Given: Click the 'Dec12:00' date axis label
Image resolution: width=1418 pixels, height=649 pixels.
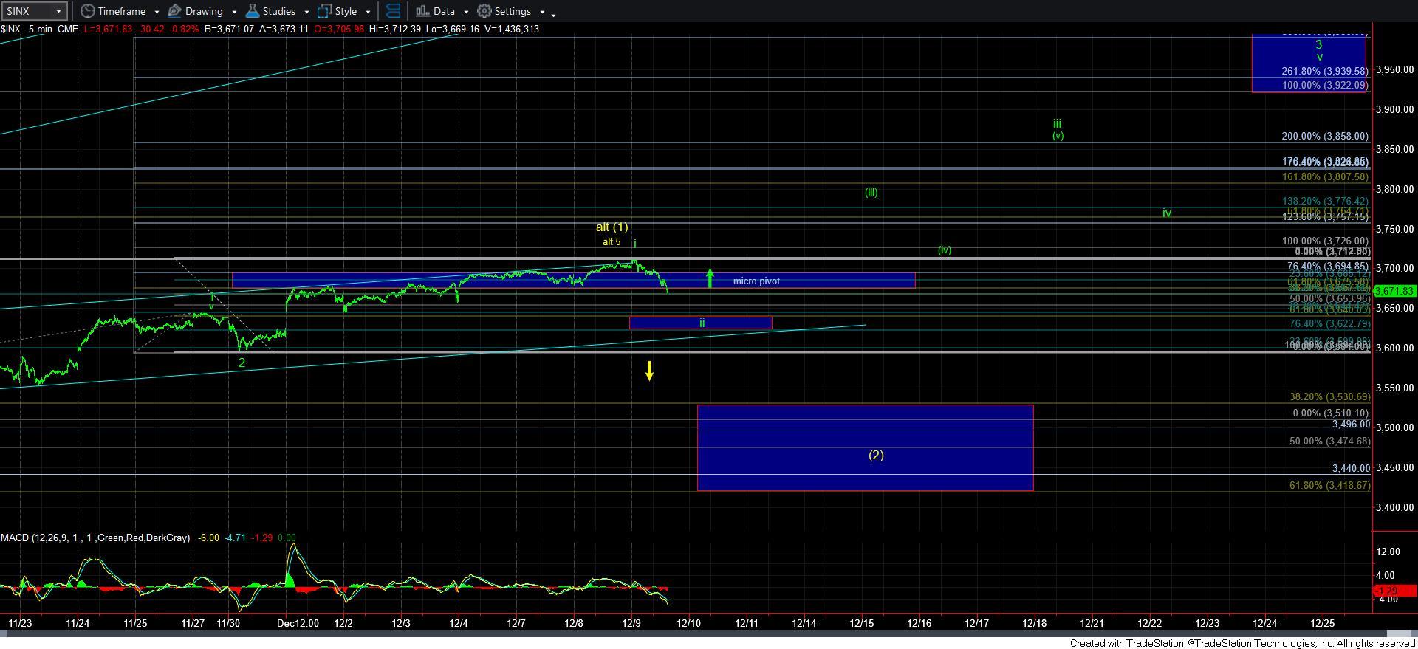Looking at the screenshot, I should (x=298, y=623).
